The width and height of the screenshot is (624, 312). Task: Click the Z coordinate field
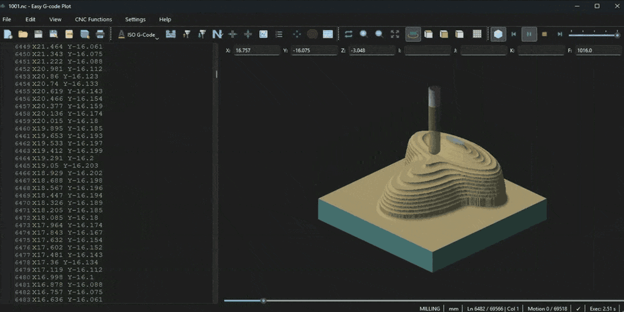tap(372, 50)
